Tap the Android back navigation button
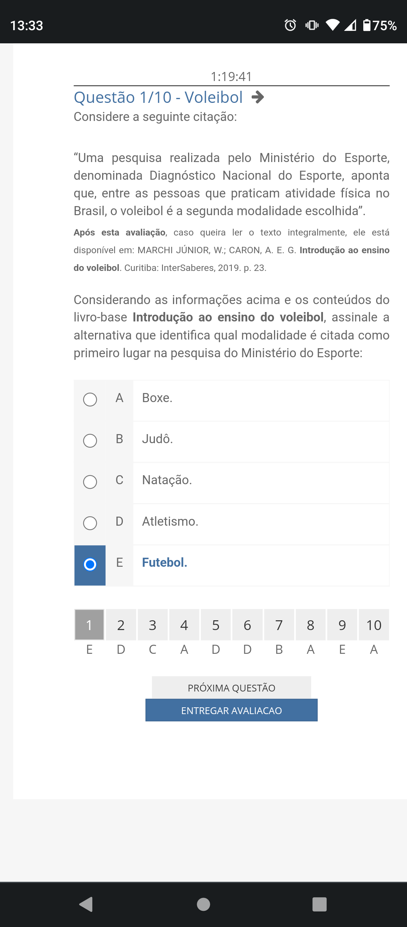The height and width of the screenshot is (927, 407). click(86, 904)
